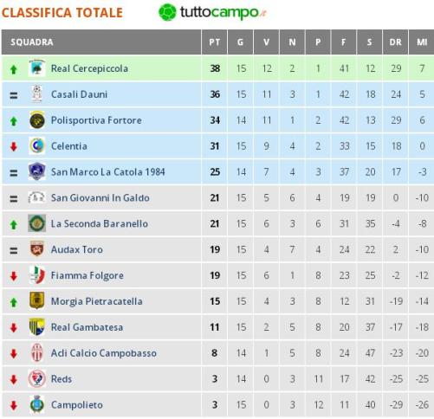Click the tuttocampo soccer ball logo
434x419 pixels.
coord(167,12)
